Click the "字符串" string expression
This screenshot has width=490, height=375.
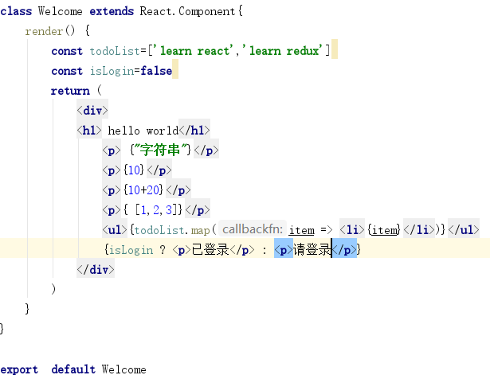click(160, 150)
